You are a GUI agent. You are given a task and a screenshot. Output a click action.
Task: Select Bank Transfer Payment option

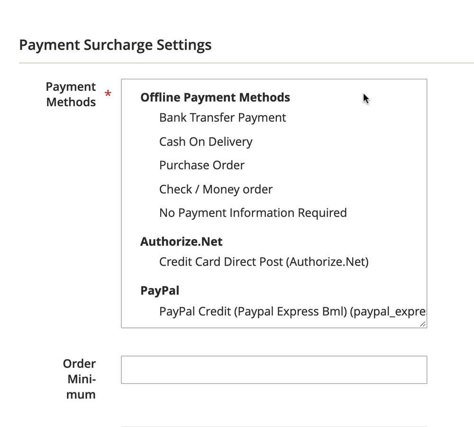tap(222, 118)
